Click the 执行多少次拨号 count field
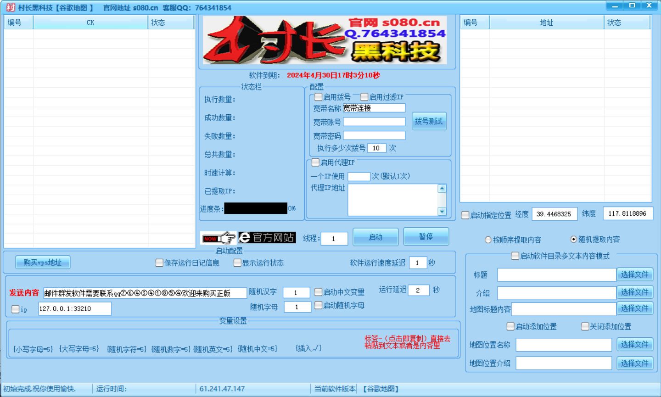The width and height of the screenshot is (661, 397). 377,148
